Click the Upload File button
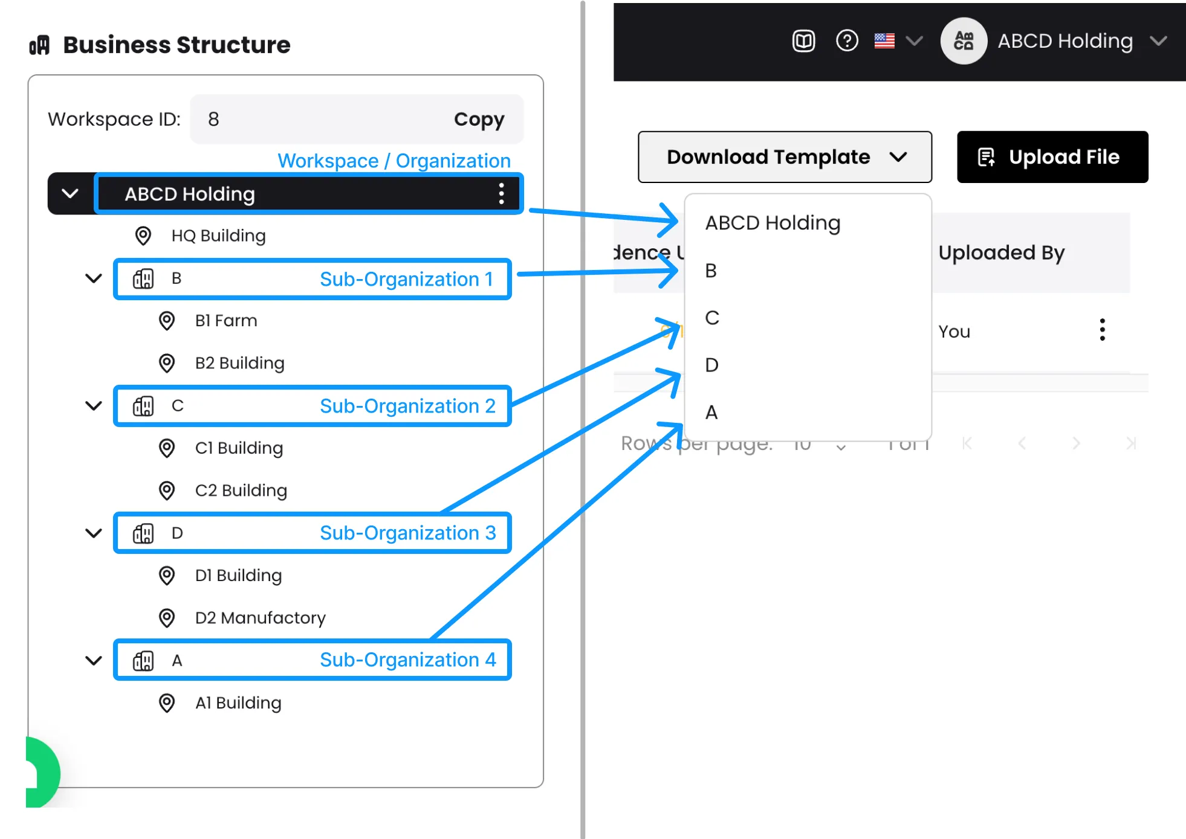1186x839 pixels. click(1052, 157)
